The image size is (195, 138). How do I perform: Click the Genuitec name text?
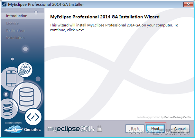(x=32, y=130)
